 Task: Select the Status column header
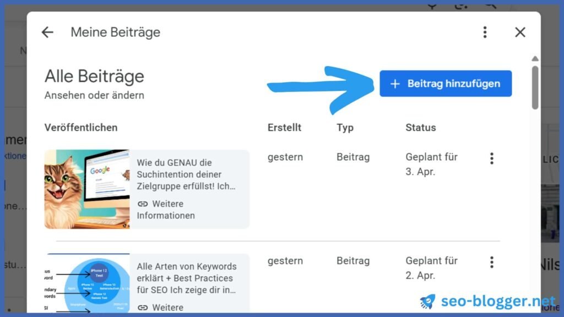click(420, 127)
